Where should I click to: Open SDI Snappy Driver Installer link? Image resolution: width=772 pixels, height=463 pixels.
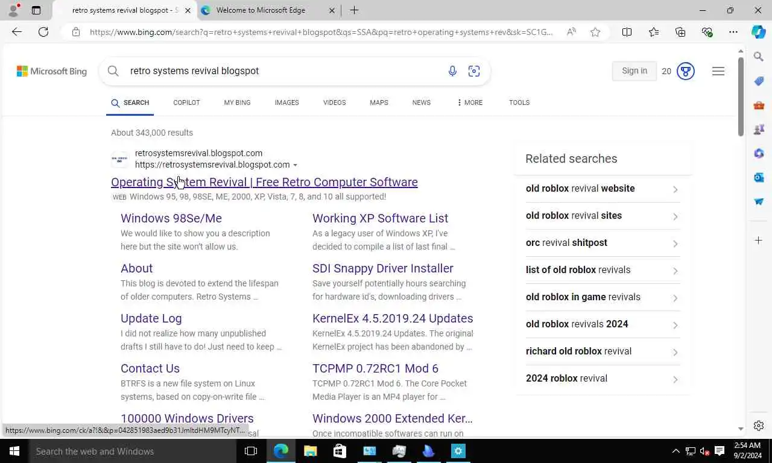coord(383,268)
